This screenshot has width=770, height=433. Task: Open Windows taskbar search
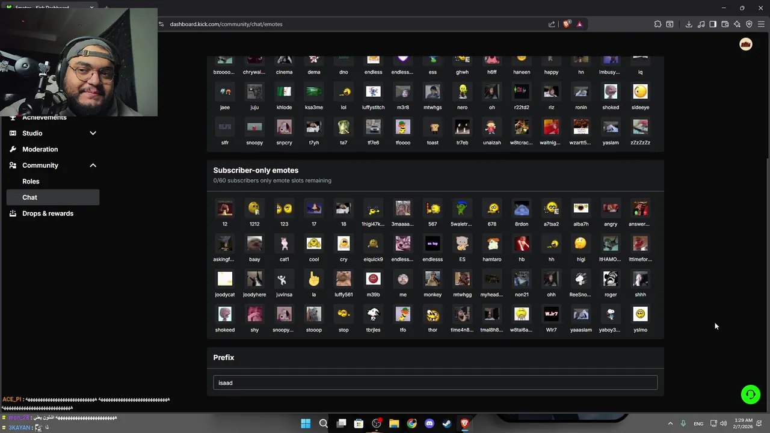(x=323, y=423)
